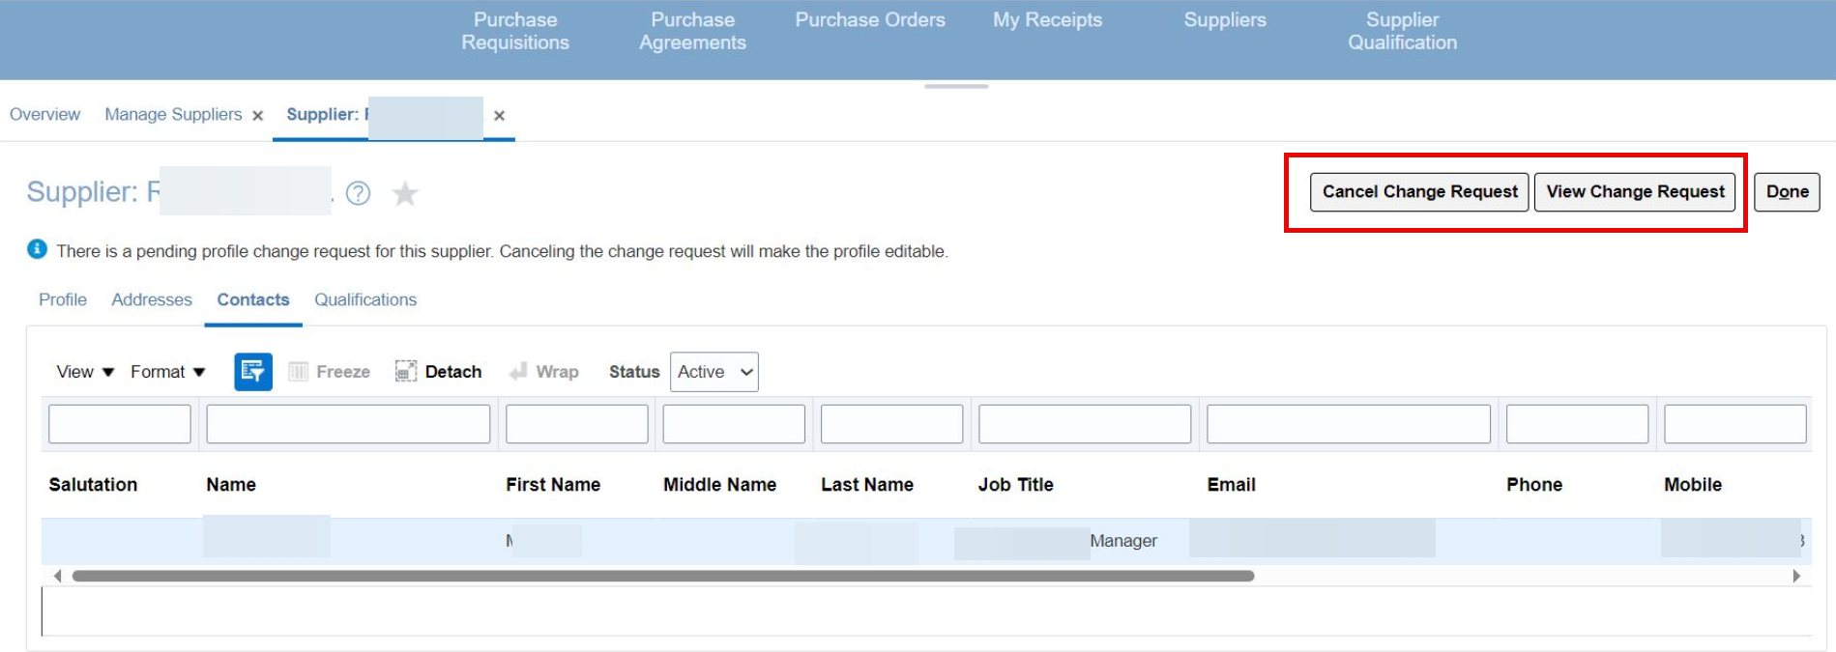The width and height of the screenshot is (1836, 652).
Task: Click the Done button
Action: click(1787, 191)
